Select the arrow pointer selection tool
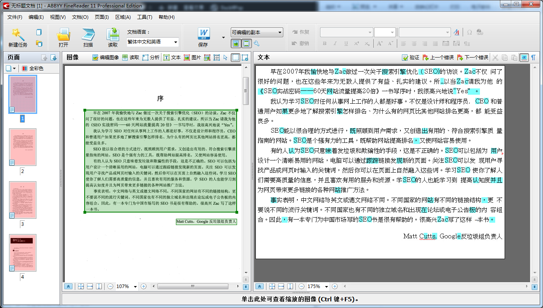Screen dimensions: 543x308 (x=225, y=58)
